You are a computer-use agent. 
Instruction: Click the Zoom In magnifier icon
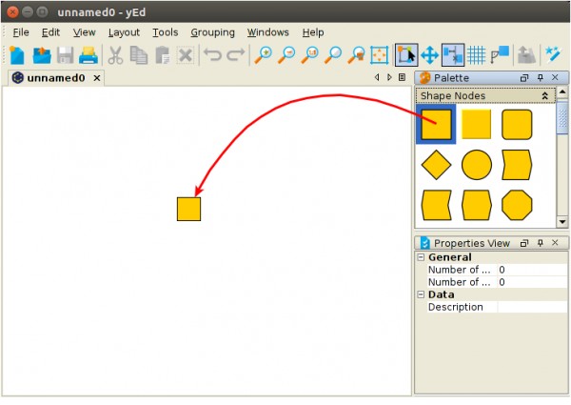262,55
